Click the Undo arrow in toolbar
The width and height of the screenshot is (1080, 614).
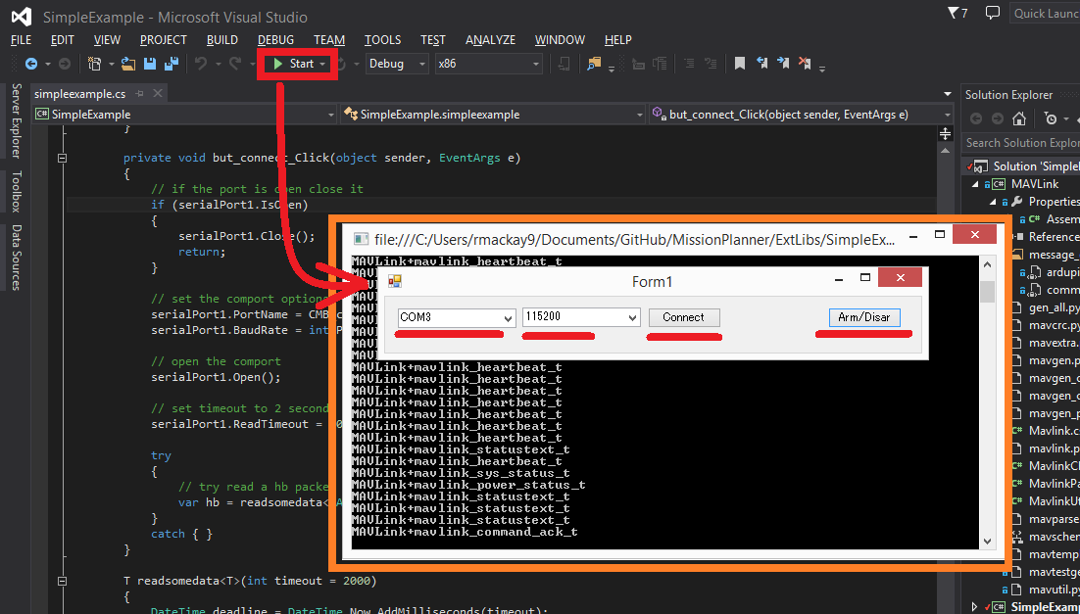click(201, 64)
